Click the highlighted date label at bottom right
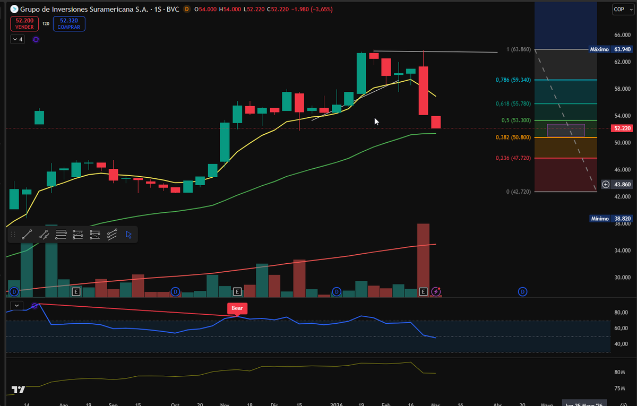 (584, 403)
